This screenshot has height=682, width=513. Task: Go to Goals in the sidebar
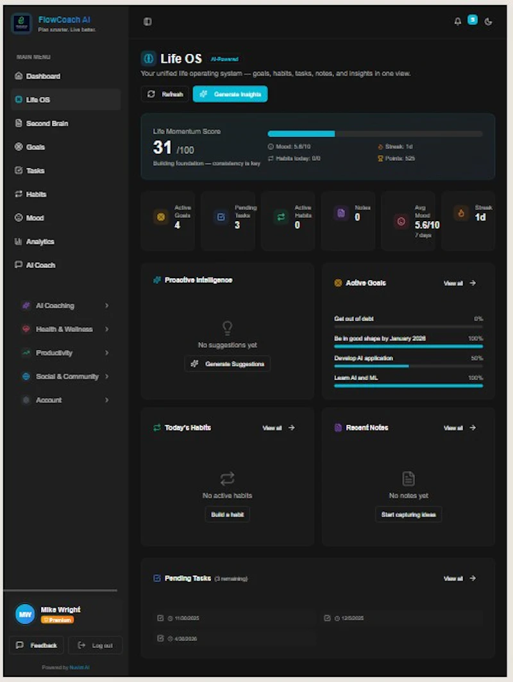65,147
